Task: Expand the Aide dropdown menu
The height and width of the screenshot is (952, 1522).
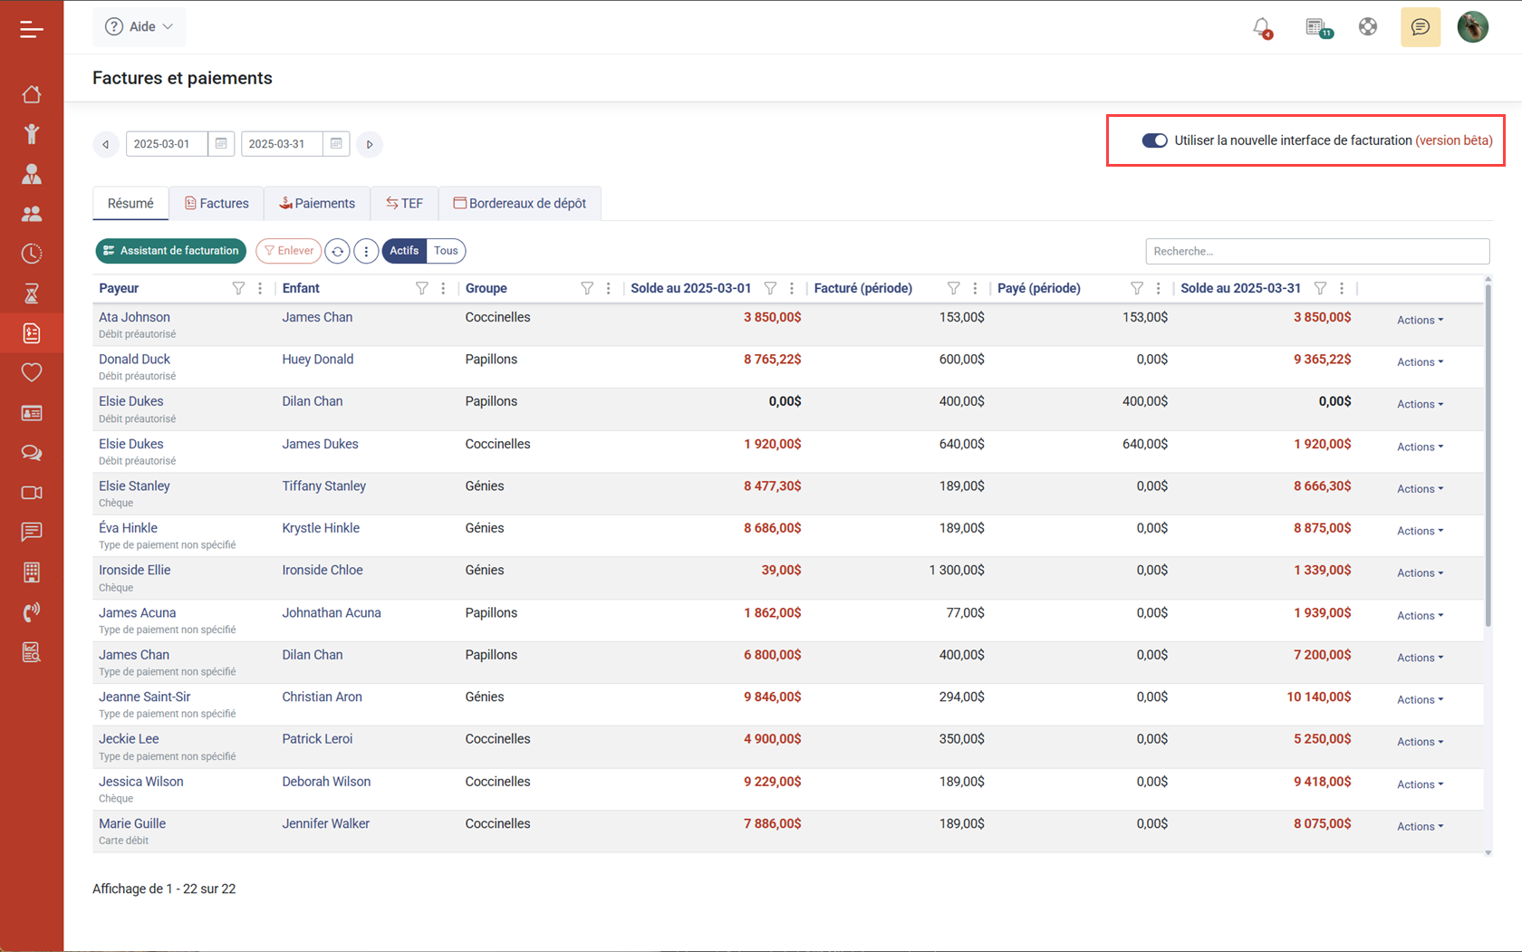Action: click(x=140, y=27)
